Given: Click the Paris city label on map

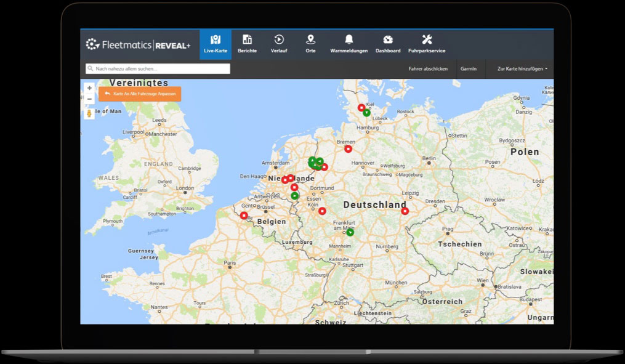Looking at the screenshot, I should point(230,263).
